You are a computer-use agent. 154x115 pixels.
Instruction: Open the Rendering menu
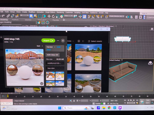point(60,12)
